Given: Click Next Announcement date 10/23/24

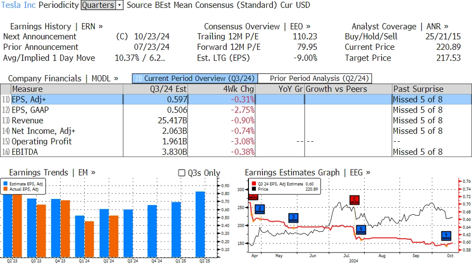Looking at the screenshot, I should pyautogui.click(x=152, y=36).
